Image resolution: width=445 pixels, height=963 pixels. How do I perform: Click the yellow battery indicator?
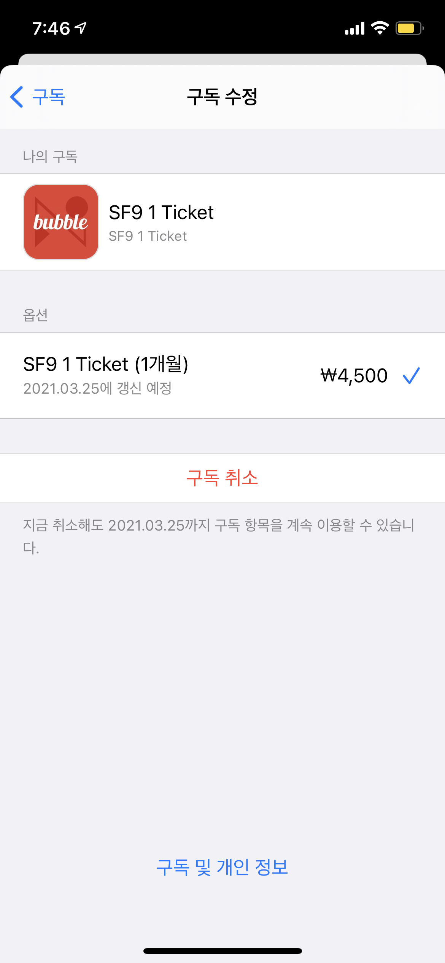pyautogui.click(x=409, y=28)
